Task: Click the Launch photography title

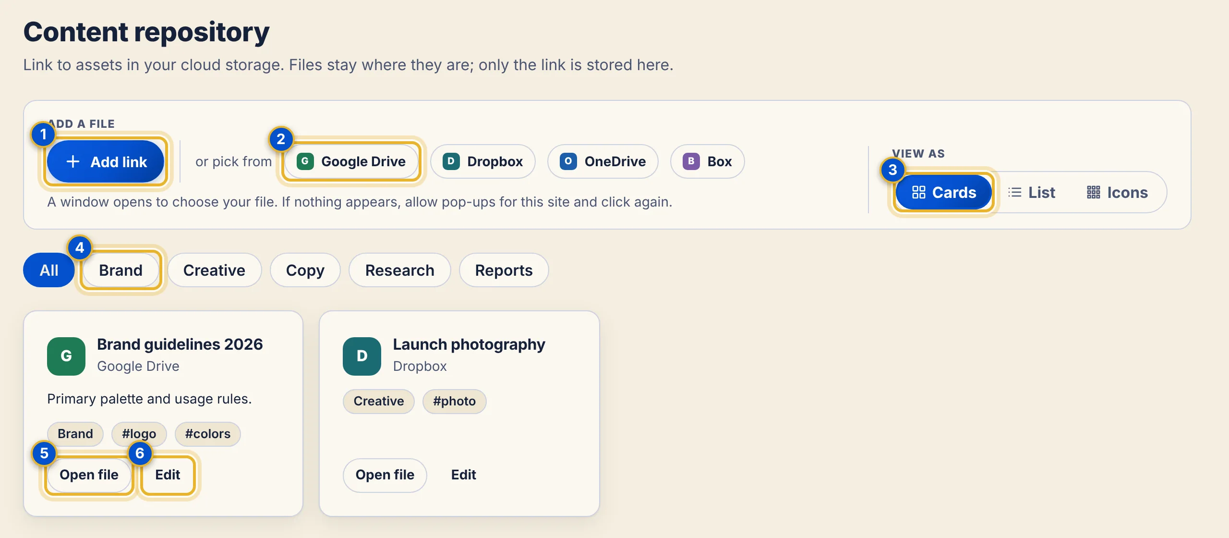Action: point(469,344)
